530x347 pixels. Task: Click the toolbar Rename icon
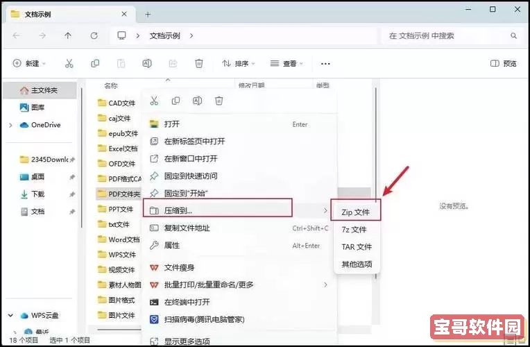click(147, 63)
